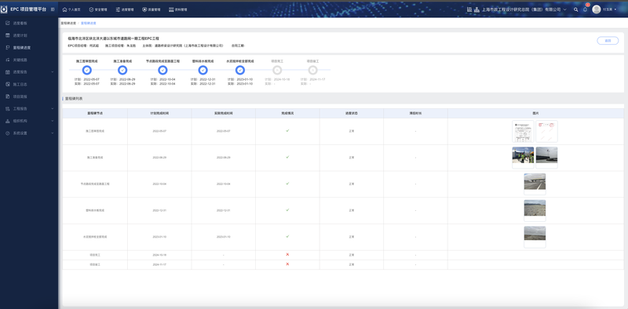Click the EPC platform logo icon
The image size is (628, 309).
(5, 9)
